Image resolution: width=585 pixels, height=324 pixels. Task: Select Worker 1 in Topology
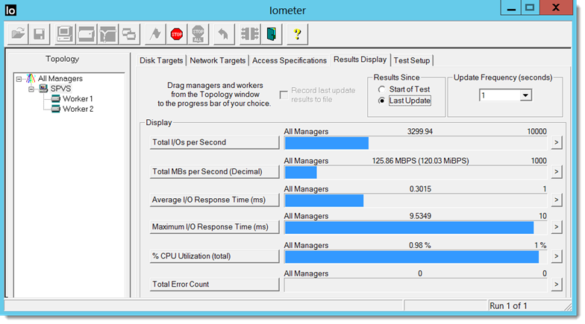click(x=78, y=98)
